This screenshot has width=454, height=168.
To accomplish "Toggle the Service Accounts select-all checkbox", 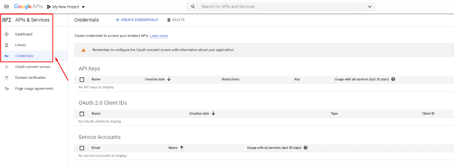I will click(x=82, y=148).
